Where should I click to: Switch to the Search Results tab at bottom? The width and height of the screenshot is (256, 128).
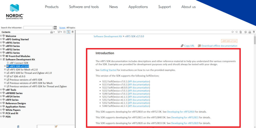[56, 126]
